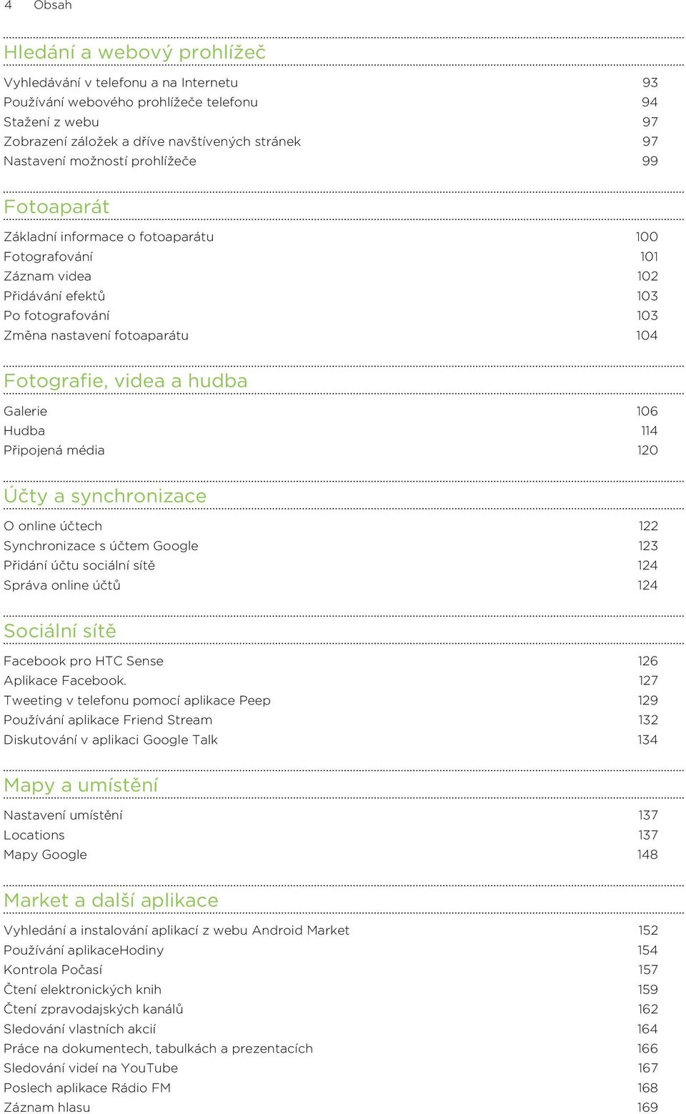Select the Fotoaparát section heading
This screenshot has width=686, height=1114.
(x=56, y=207)
